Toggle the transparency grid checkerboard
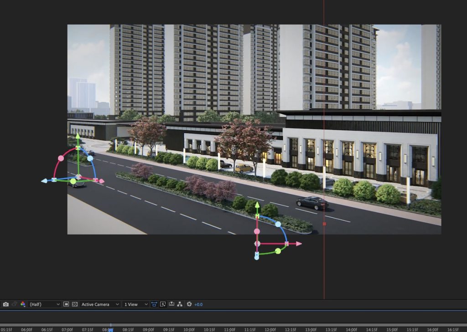Viewport: 467px width, 332px height. coord(75,304)
